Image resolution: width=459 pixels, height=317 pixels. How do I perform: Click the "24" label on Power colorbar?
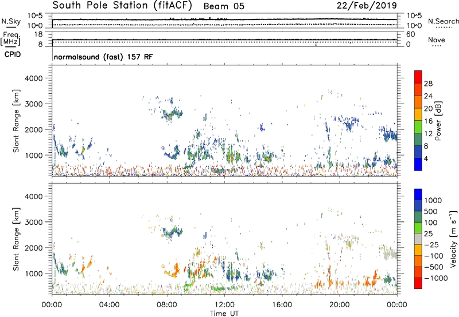pyautogui.click(x=428, y=96)
